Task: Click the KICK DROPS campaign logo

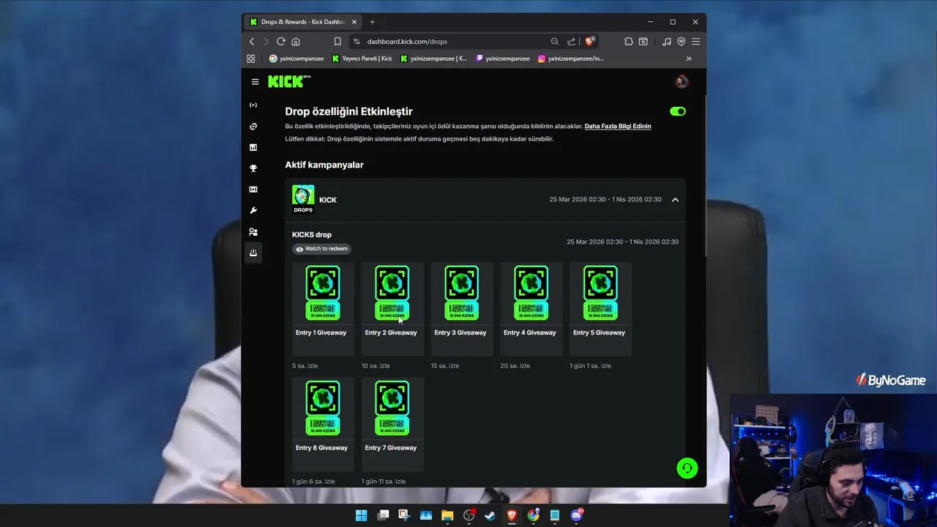Action: click(x=303, y=199)
